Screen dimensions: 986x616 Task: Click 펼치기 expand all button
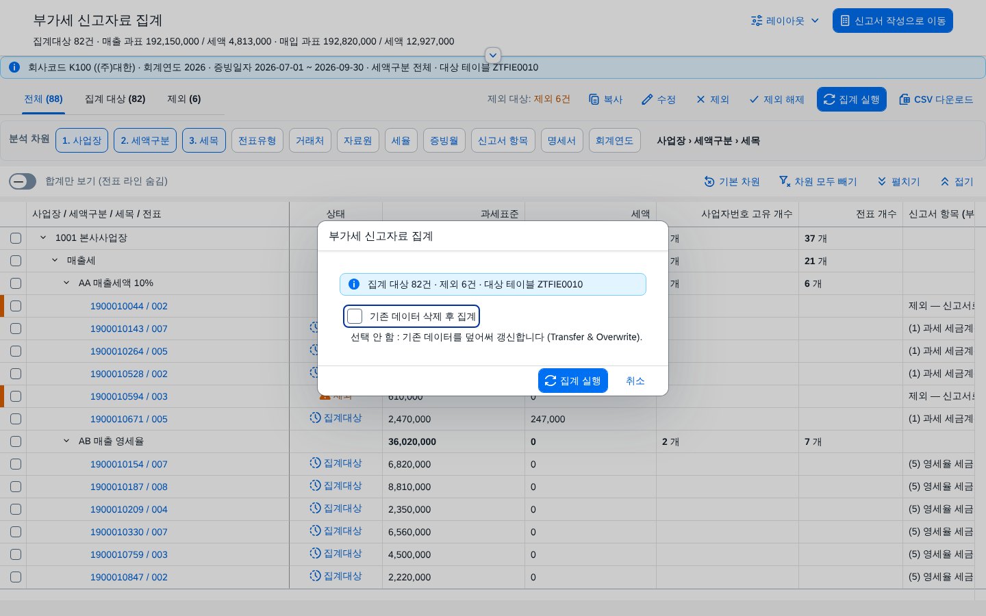899,181
